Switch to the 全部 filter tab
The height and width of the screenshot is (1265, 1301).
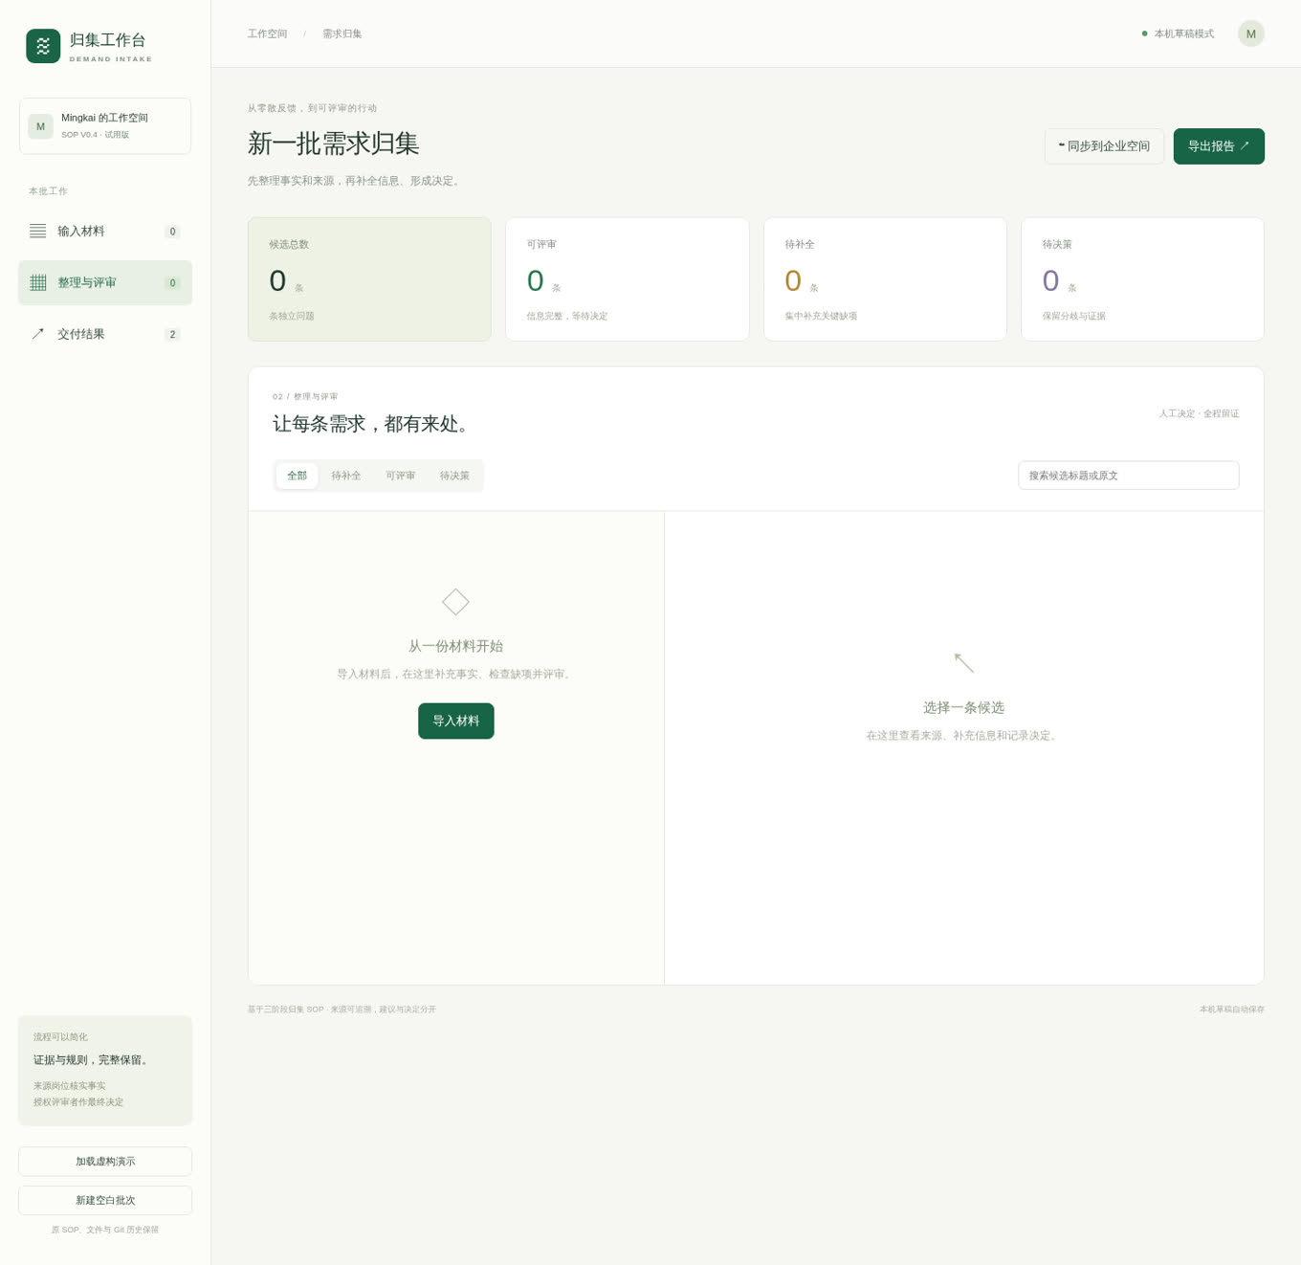pyautogui.click(x=298, y=476)
